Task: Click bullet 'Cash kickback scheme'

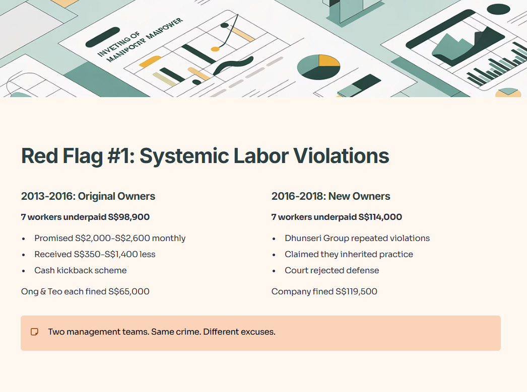Action: tap(81, 271)
